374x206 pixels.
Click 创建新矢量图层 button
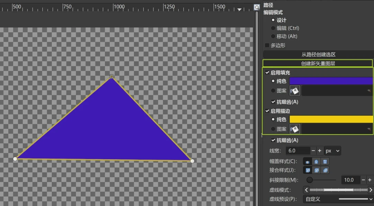[318, 64]
